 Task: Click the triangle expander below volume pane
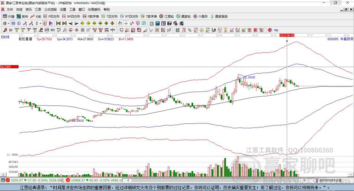[3, 174]
